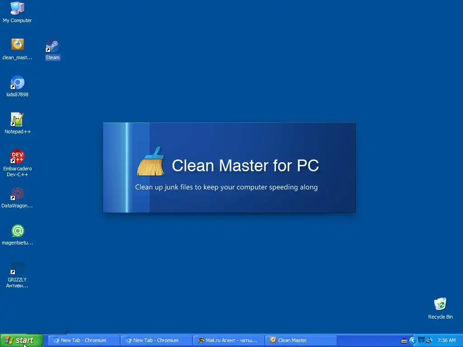Click the 'Clean up junk files' tagline
This screenshot has height=347, width=463.
(226, 188)
